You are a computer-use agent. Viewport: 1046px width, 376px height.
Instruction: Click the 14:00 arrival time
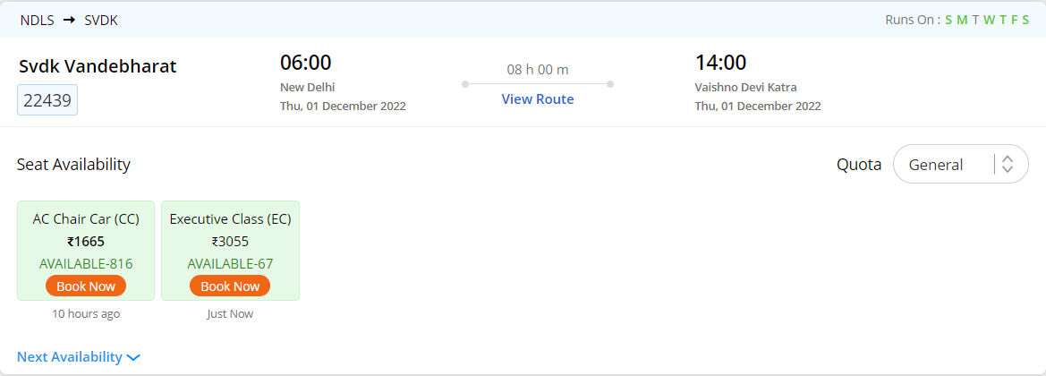[x=720, y=63]
